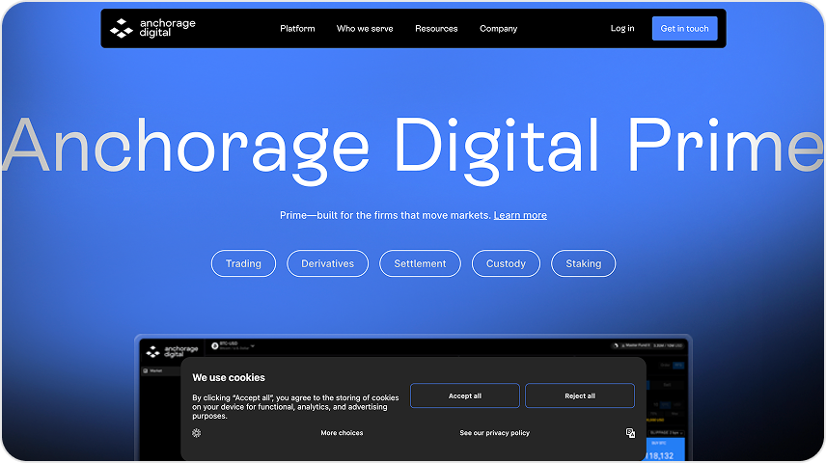Reject all cookies
This screenshot has height=463, width=826.
coord(580,395)
